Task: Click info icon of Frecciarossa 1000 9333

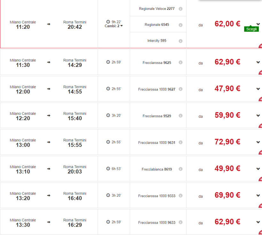Action: pyautogui.click(x=181, y=196)
